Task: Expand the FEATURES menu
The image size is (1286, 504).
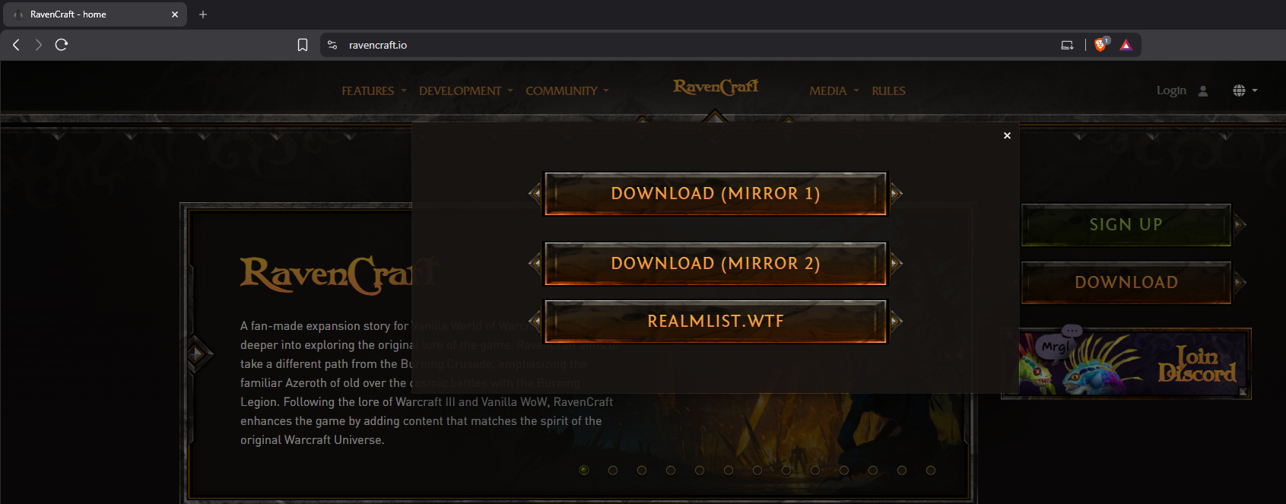Action: (374, 90)
